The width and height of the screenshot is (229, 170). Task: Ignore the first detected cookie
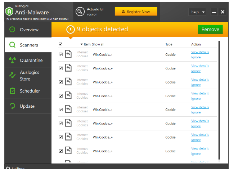pyautogui.click(x=196, y=57)
